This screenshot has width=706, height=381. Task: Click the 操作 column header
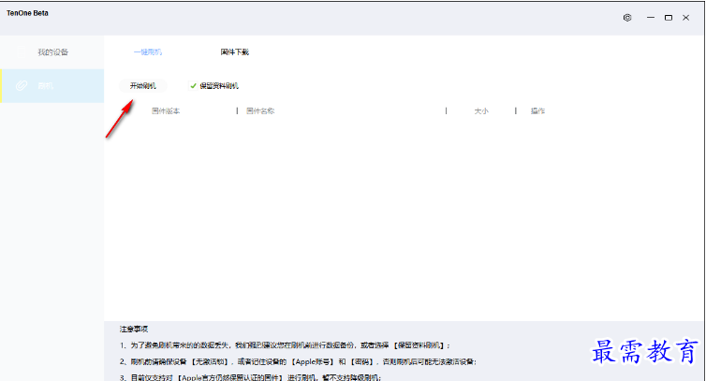537,110
